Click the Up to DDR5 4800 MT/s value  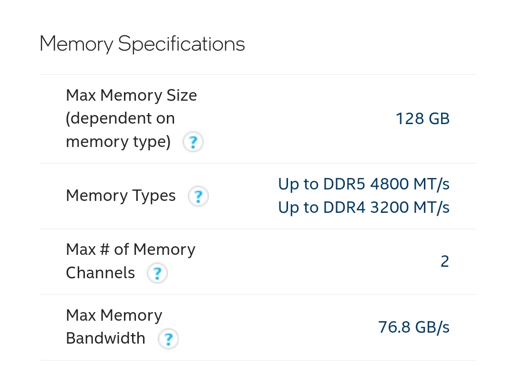pyautogui.click(x=363, y=184)
